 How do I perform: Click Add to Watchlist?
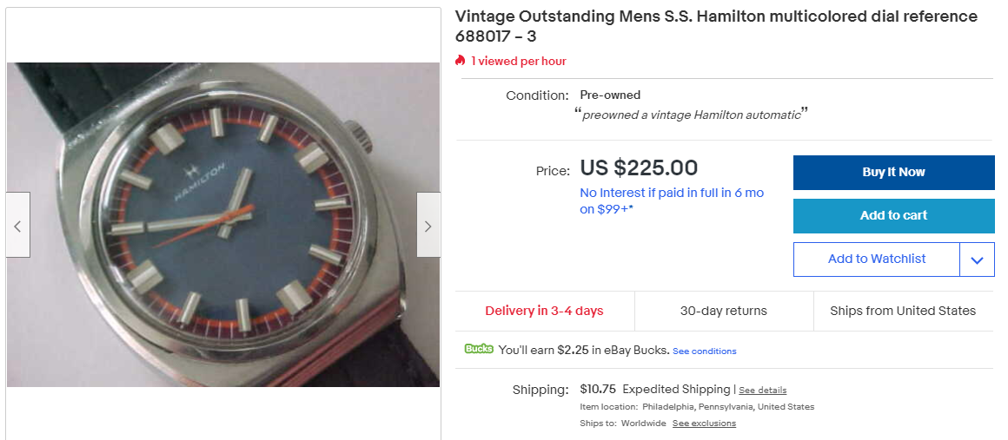pos(876,259)
